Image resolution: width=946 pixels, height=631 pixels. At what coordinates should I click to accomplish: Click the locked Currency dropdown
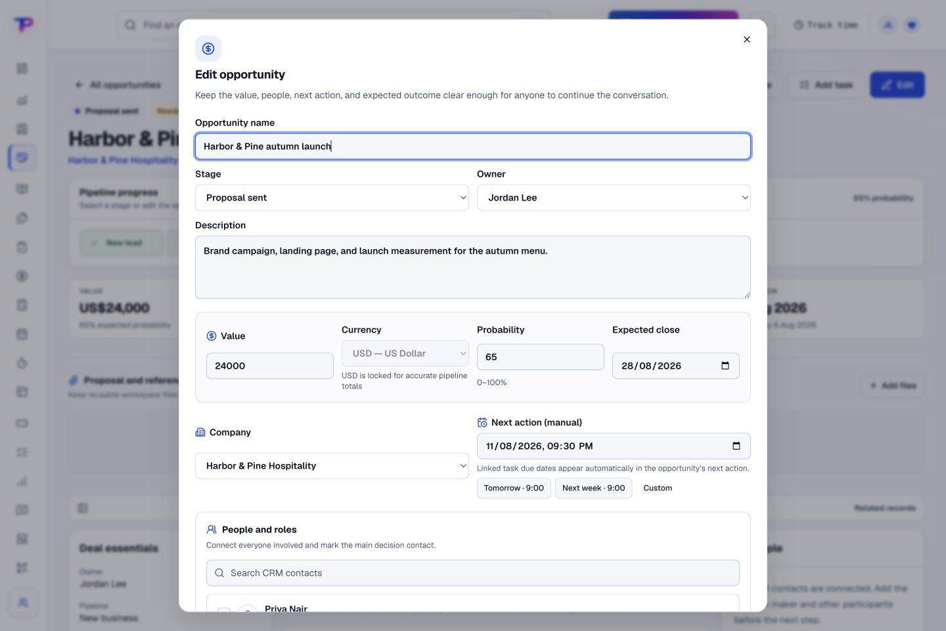point(405,354)
